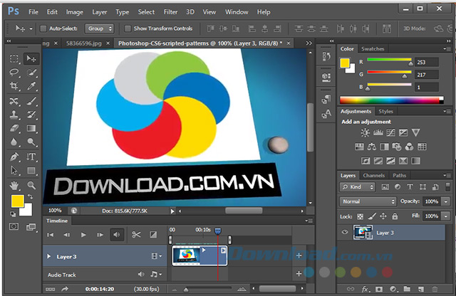
Task: Open the Normal blend mode dropdown
Action: click(368, 201)
